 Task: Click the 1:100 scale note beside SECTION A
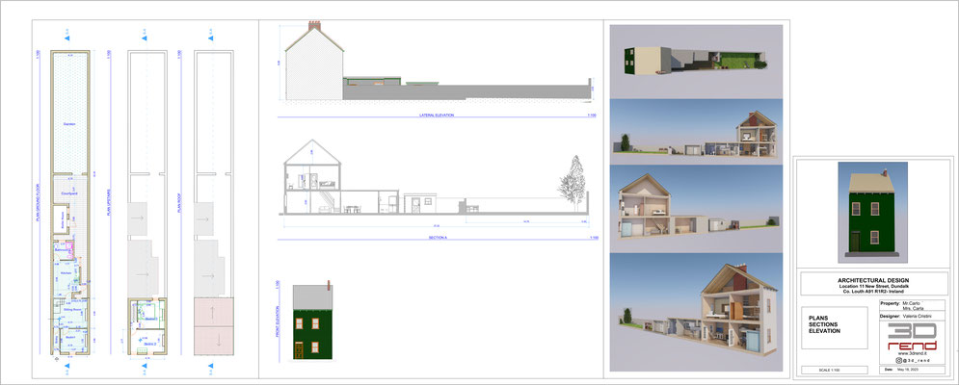coord(592,238)
